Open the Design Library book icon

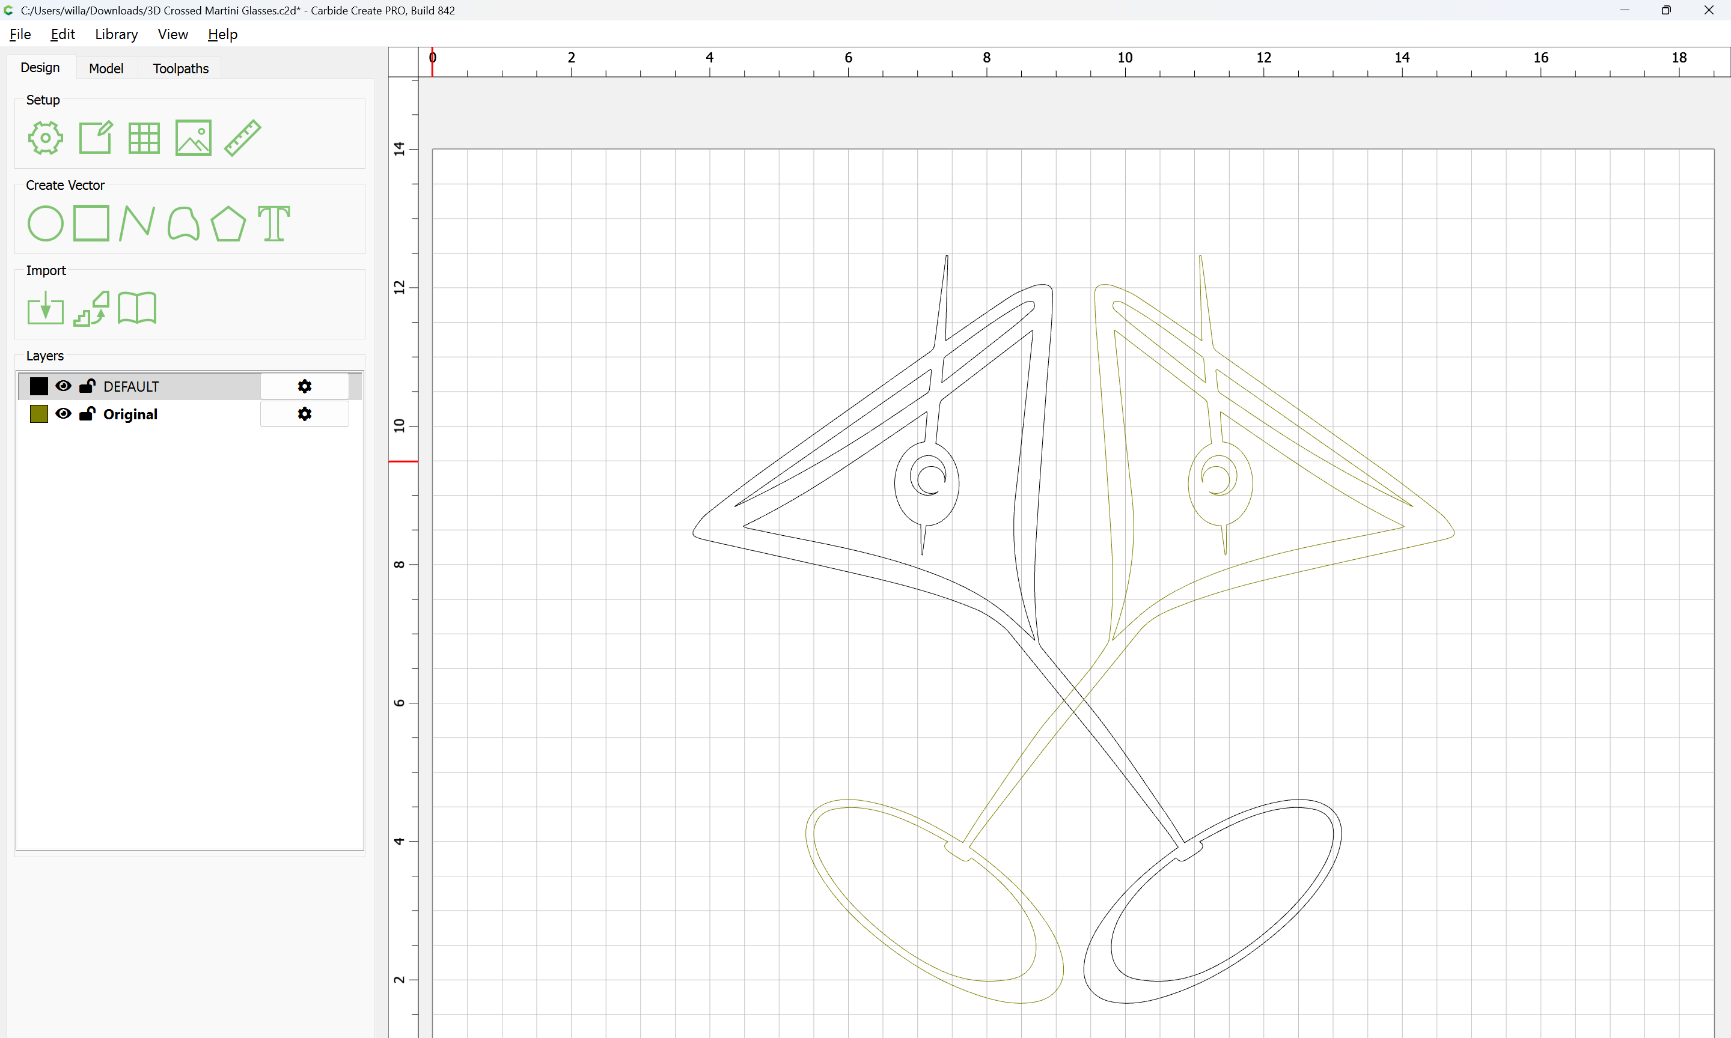(x=137, y=309)
